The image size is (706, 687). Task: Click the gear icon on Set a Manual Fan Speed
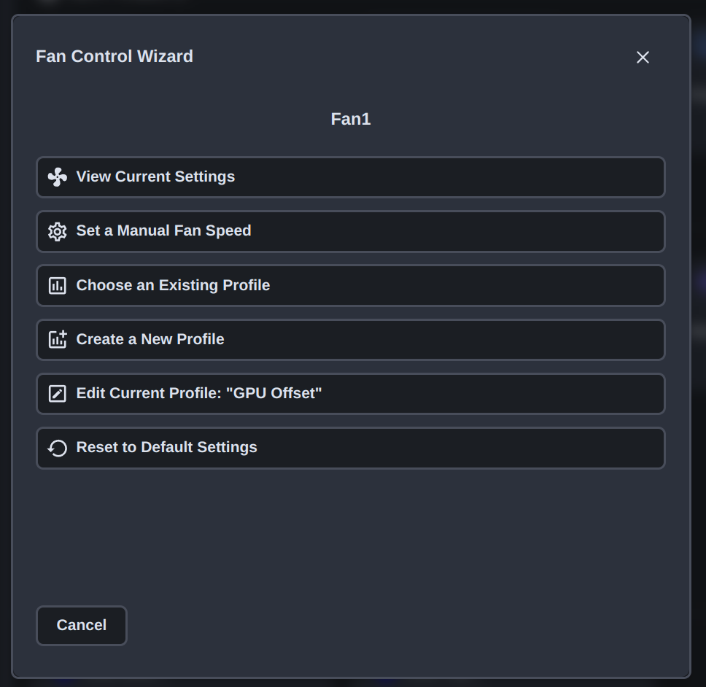click(55, 230)
